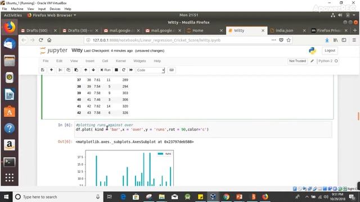Screen dimensions: 360x202
Task: Open Terminal from Ubuntu dock
Action: pos(10,162)
